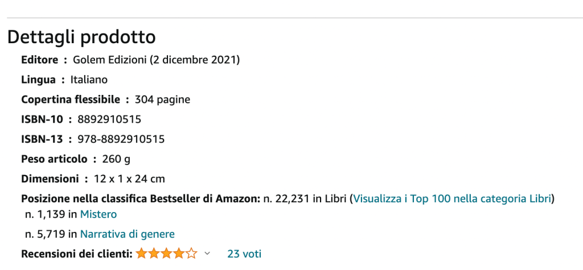Click the Editore label

pyautogui.click(x=39, y=60)
